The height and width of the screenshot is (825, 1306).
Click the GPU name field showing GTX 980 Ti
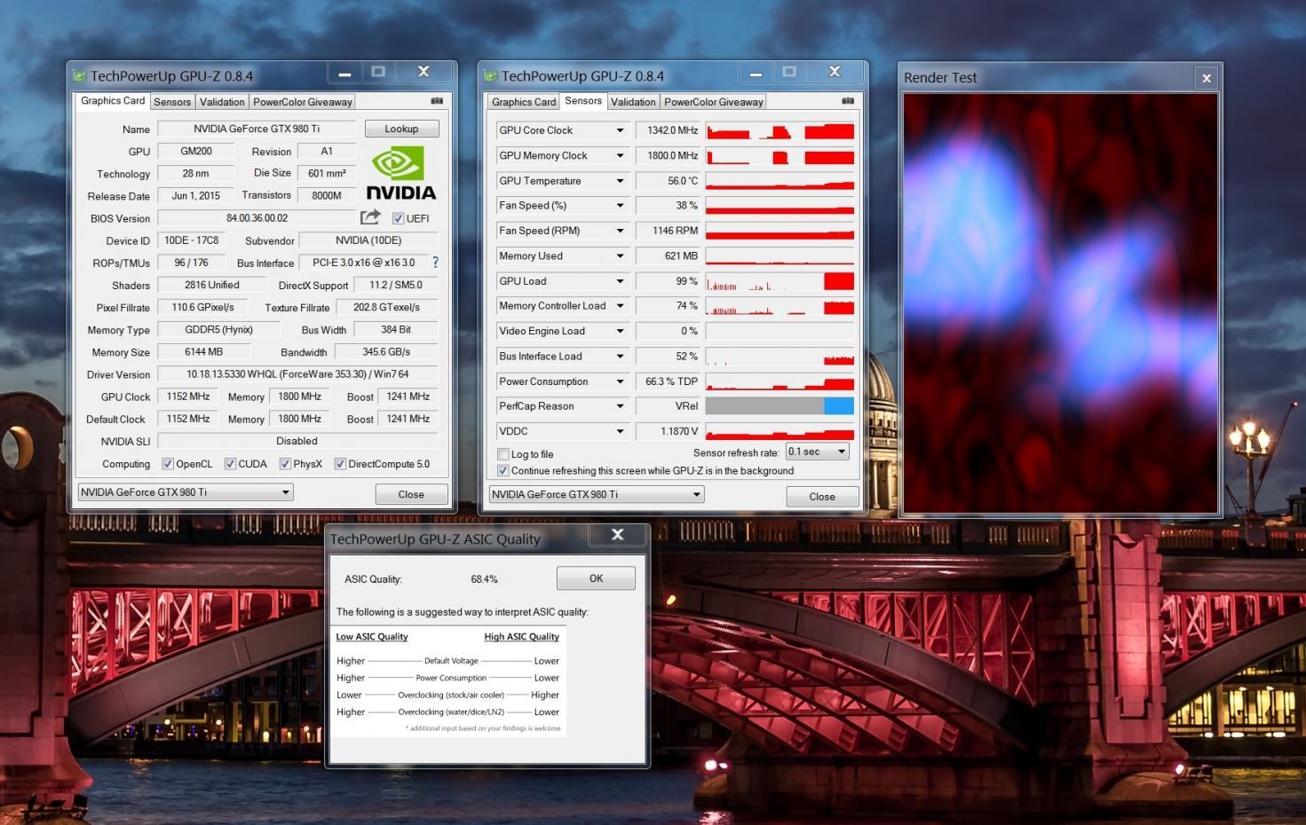point(257,129)
